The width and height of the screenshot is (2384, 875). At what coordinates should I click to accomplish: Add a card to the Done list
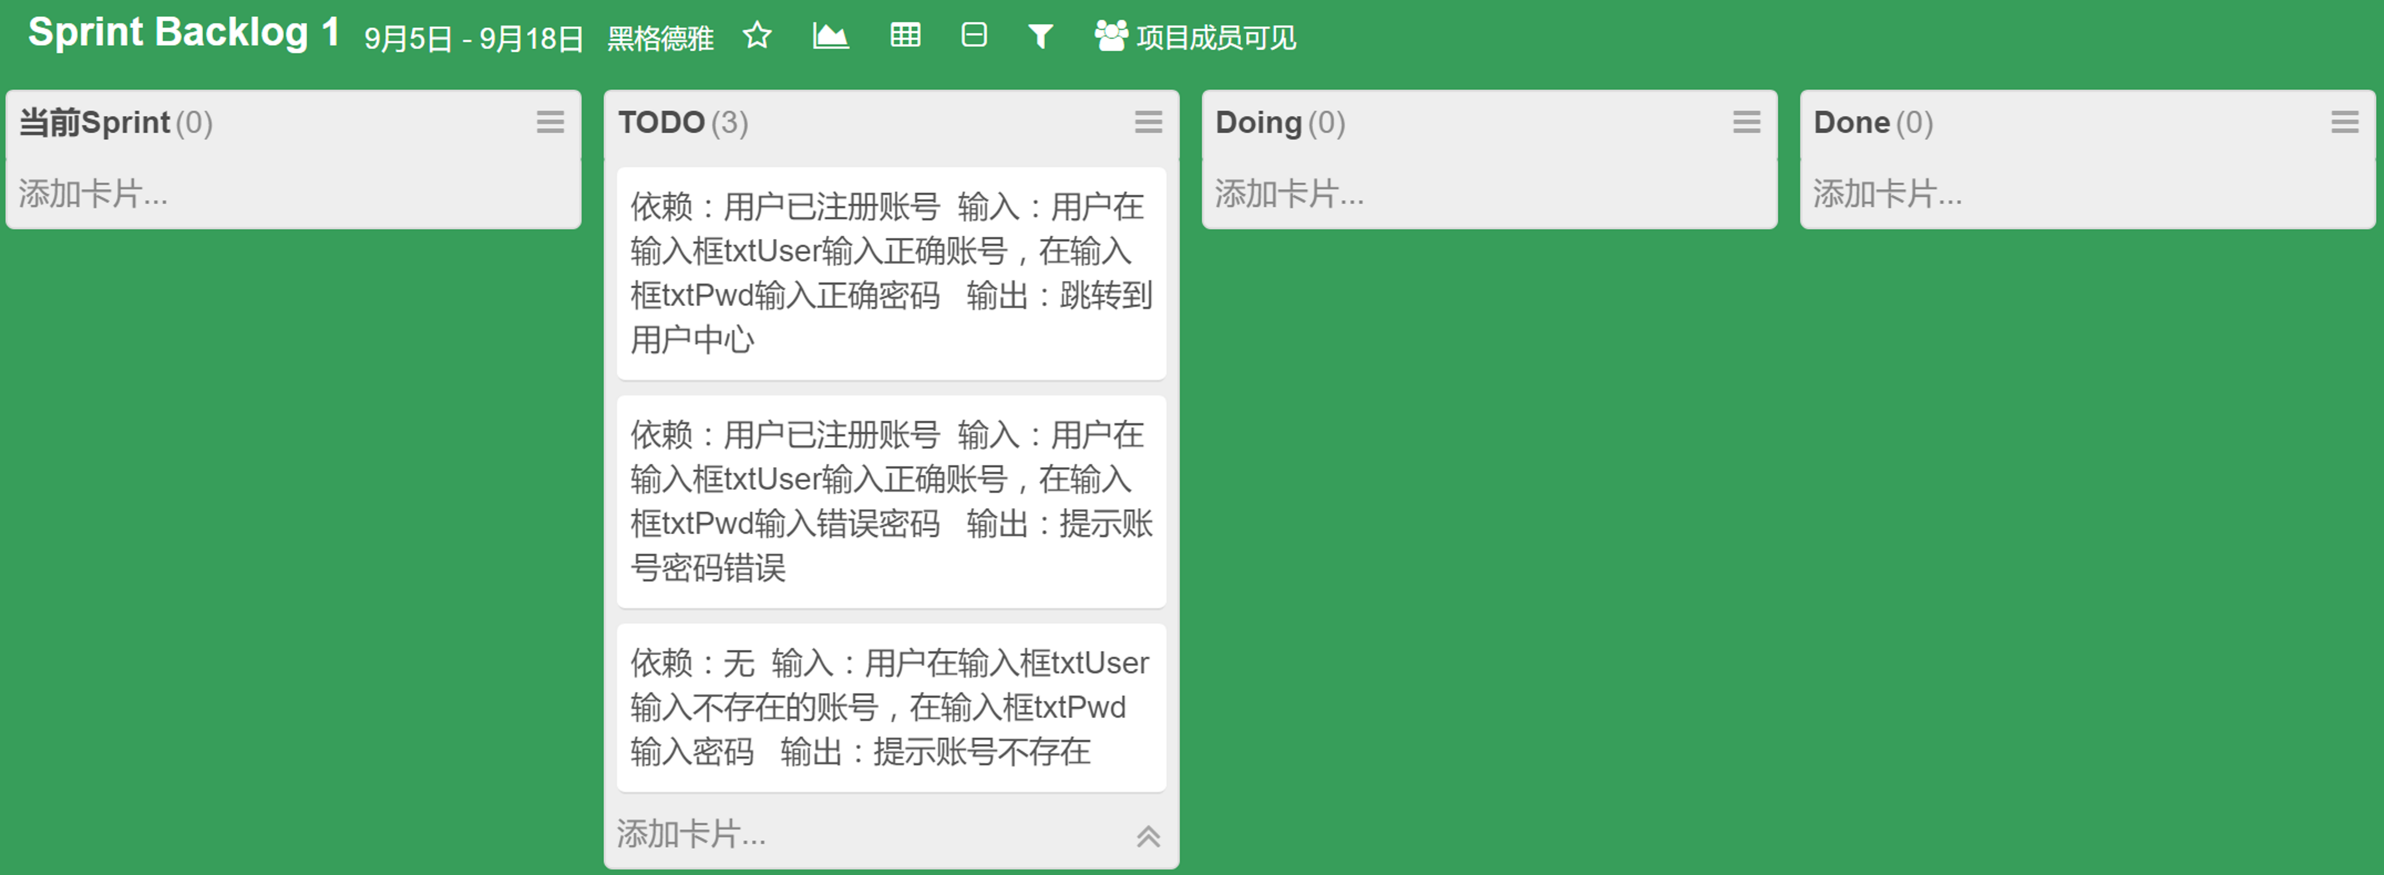[x=1887, y=194]
